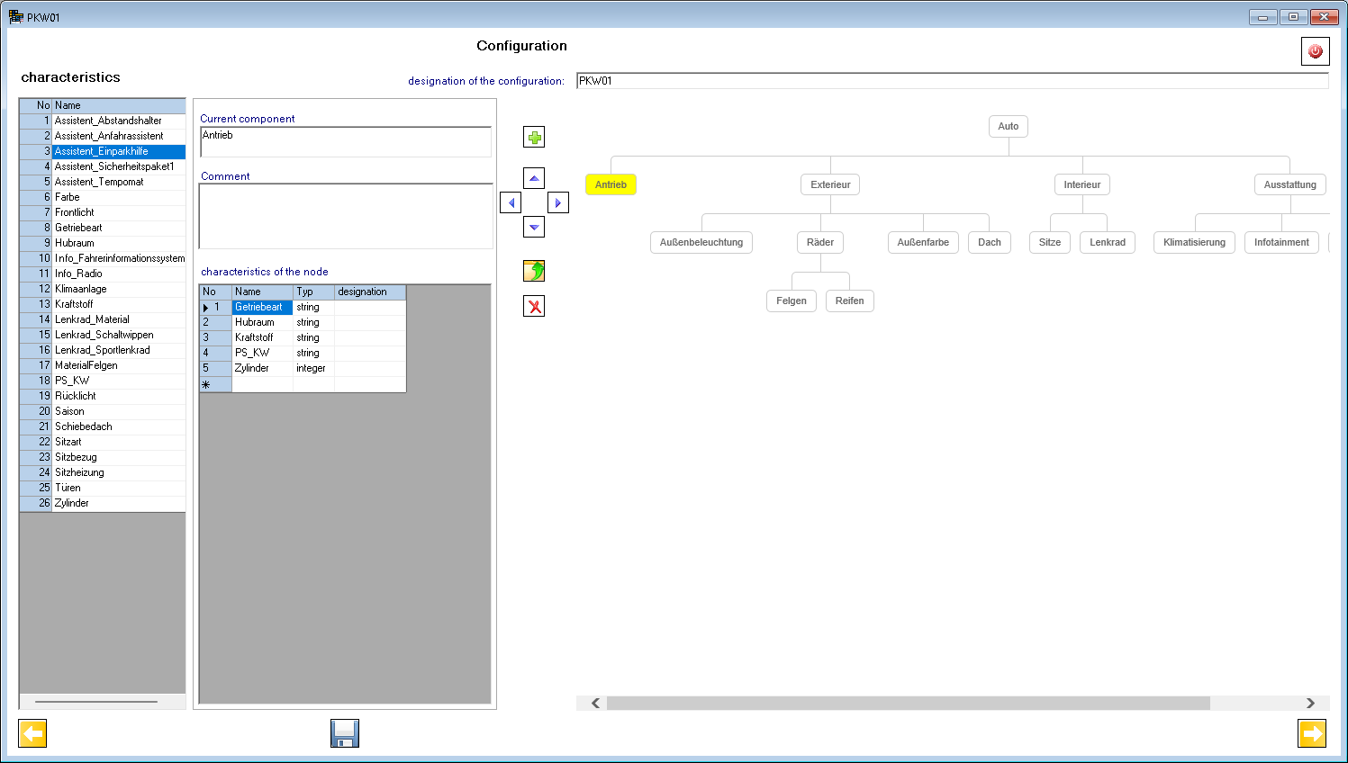Click the Comment text box
1348x763 pixels.
click(x=346, y=216)
